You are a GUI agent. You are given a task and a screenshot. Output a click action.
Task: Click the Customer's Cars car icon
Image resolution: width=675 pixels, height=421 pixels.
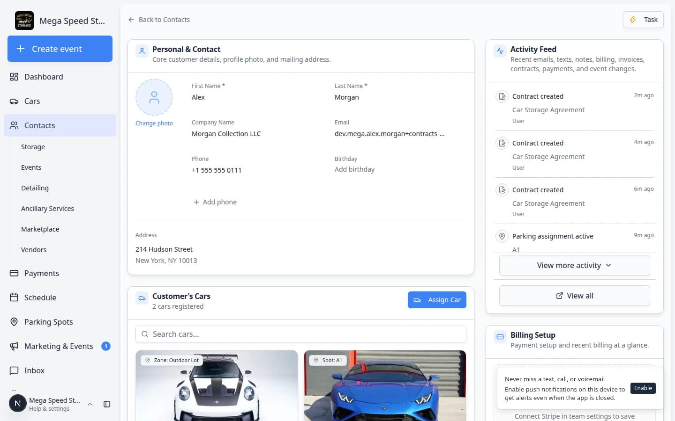(x=142, y=298)
